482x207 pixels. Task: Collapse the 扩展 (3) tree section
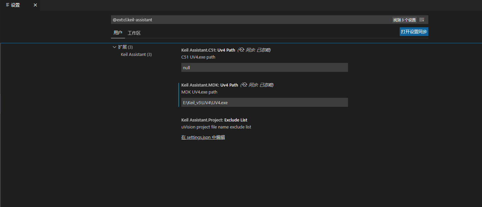tap(114, 47)
